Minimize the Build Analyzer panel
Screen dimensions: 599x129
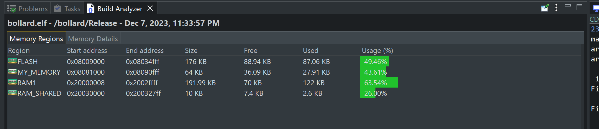pos(568,6)
